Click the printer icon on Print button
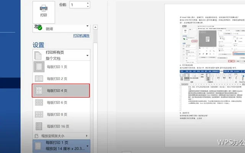The height and width of the screenshot is (153, 245). pyautogui.click(x=44, y=8)
